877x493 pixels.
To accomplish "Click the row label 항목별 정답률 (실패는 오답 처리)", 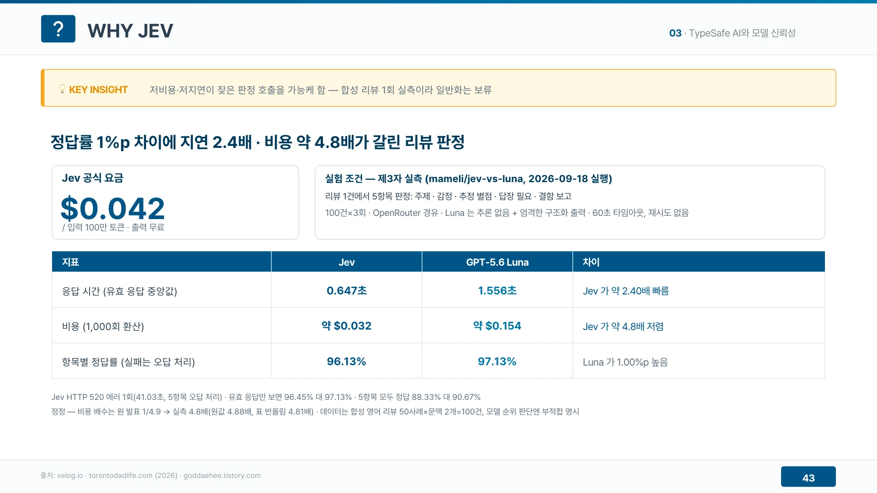I will coord(128,362).
